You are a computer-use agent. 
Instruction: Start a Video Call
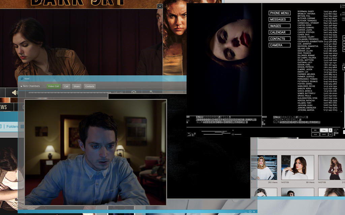tap(53, 86)
